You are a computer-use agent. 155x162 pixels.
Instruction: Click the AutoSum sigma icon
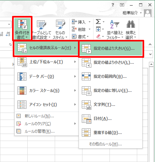coord(98,22)
